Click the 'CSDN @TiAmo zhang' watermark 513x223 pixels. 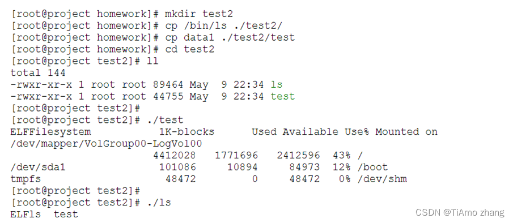[460, 213]
